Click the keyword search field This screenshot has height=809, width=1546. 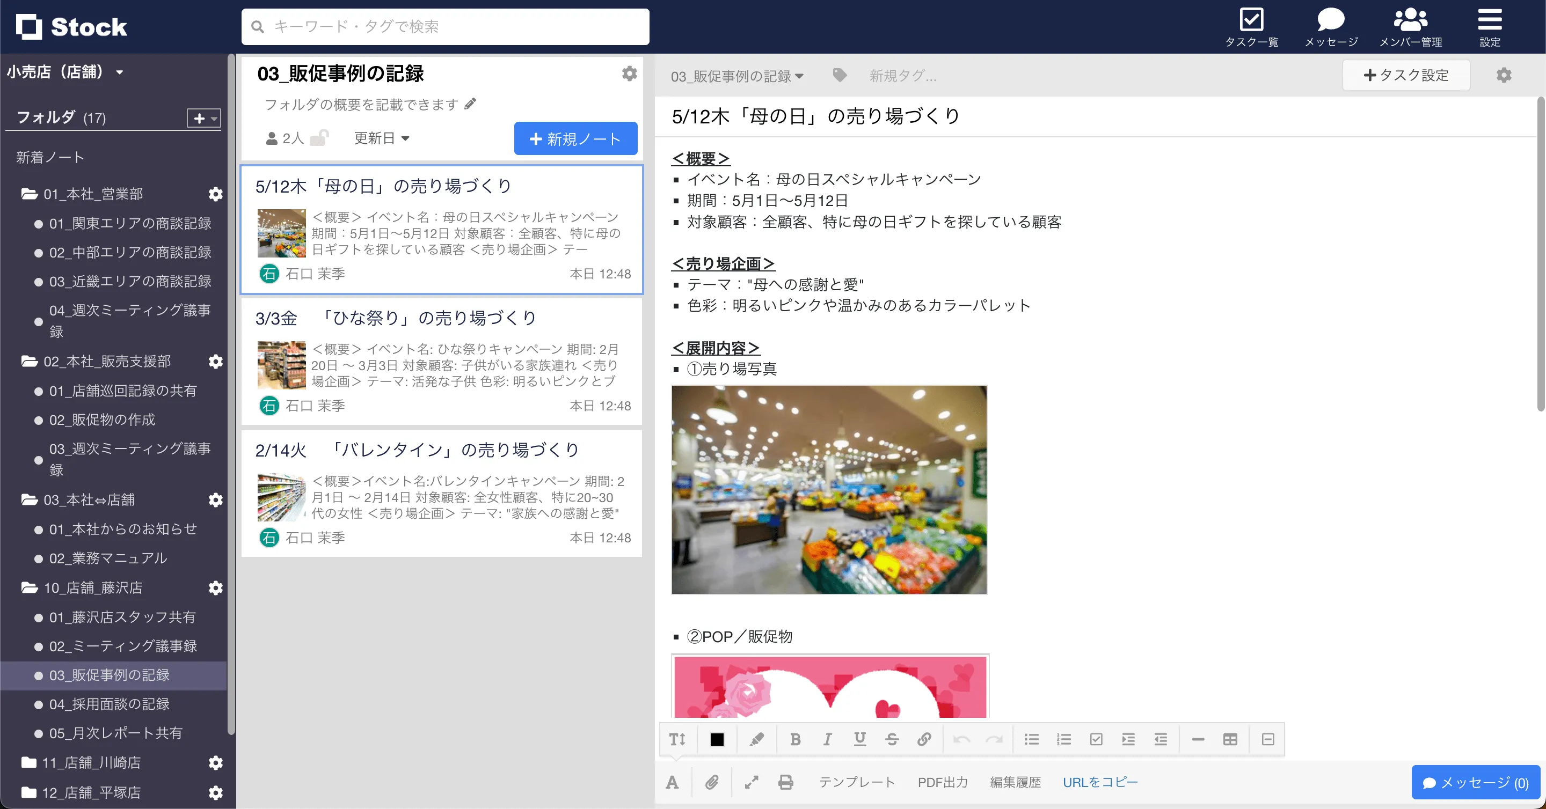[x=444, y=26]
